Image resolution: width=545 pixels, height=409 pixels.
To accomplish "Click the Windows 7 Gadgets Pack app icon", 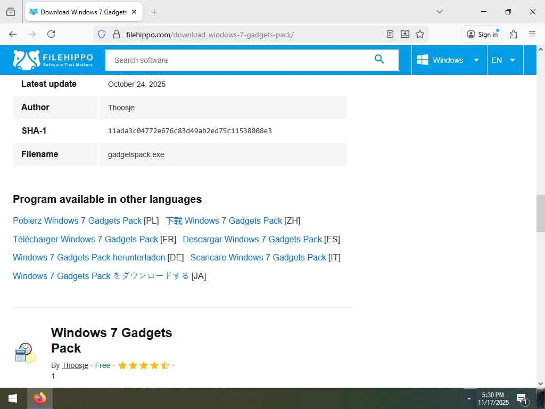I will tap(26, 353).
